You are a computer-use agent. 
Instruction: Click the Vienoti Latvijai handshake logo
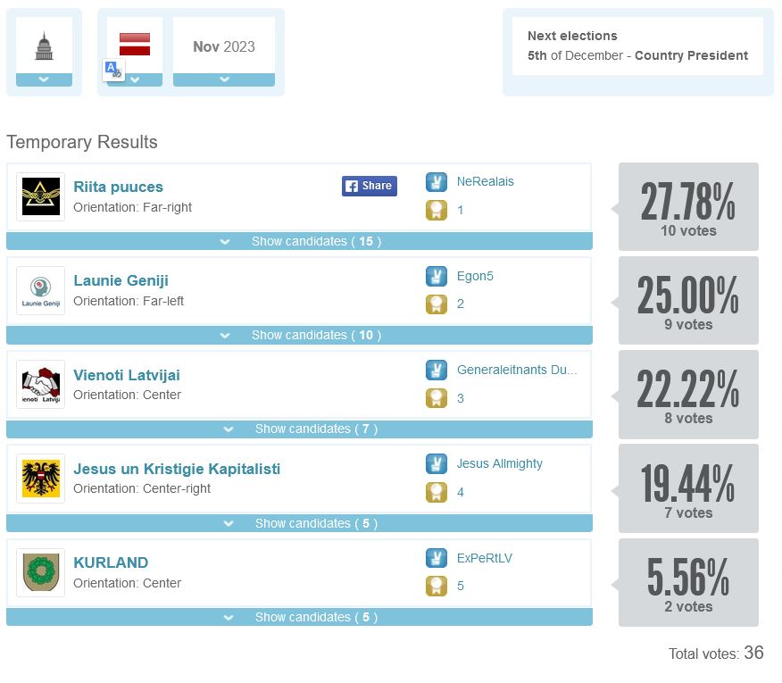click(40, 385)
